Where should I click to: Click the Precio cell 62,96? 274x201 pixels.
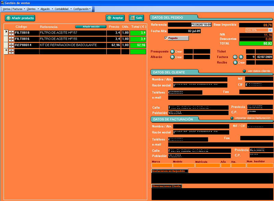click(114, 45)
